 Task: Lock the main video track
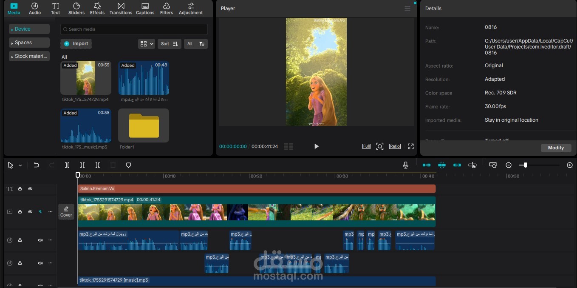pos(20,211)
